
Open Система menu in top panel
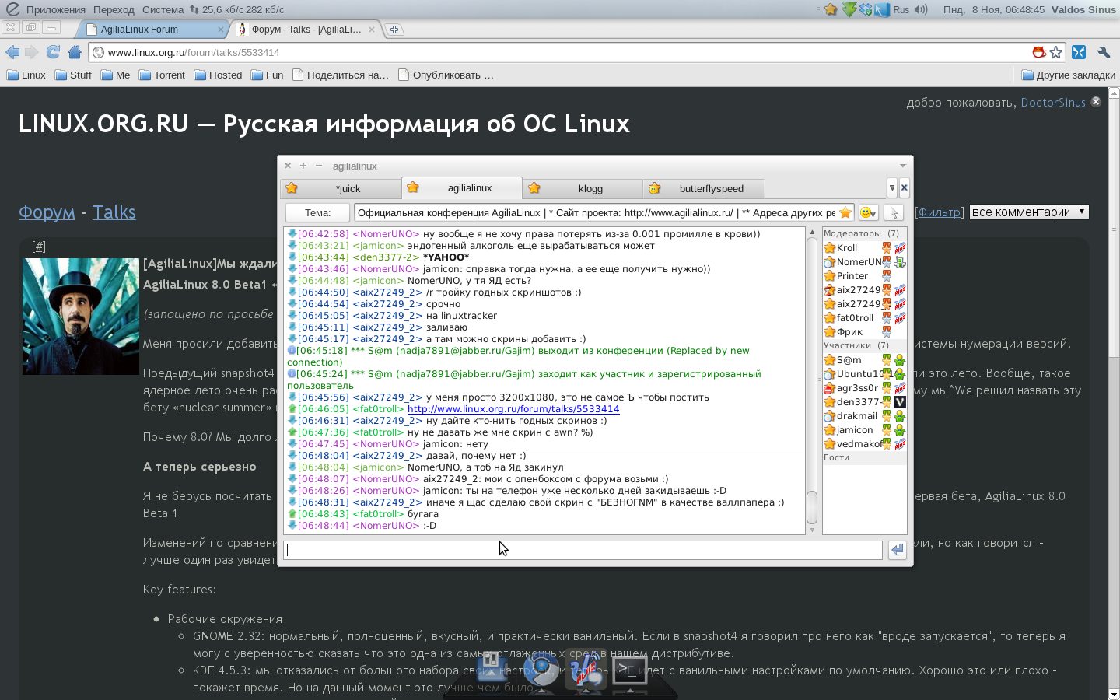coord(163,9)
